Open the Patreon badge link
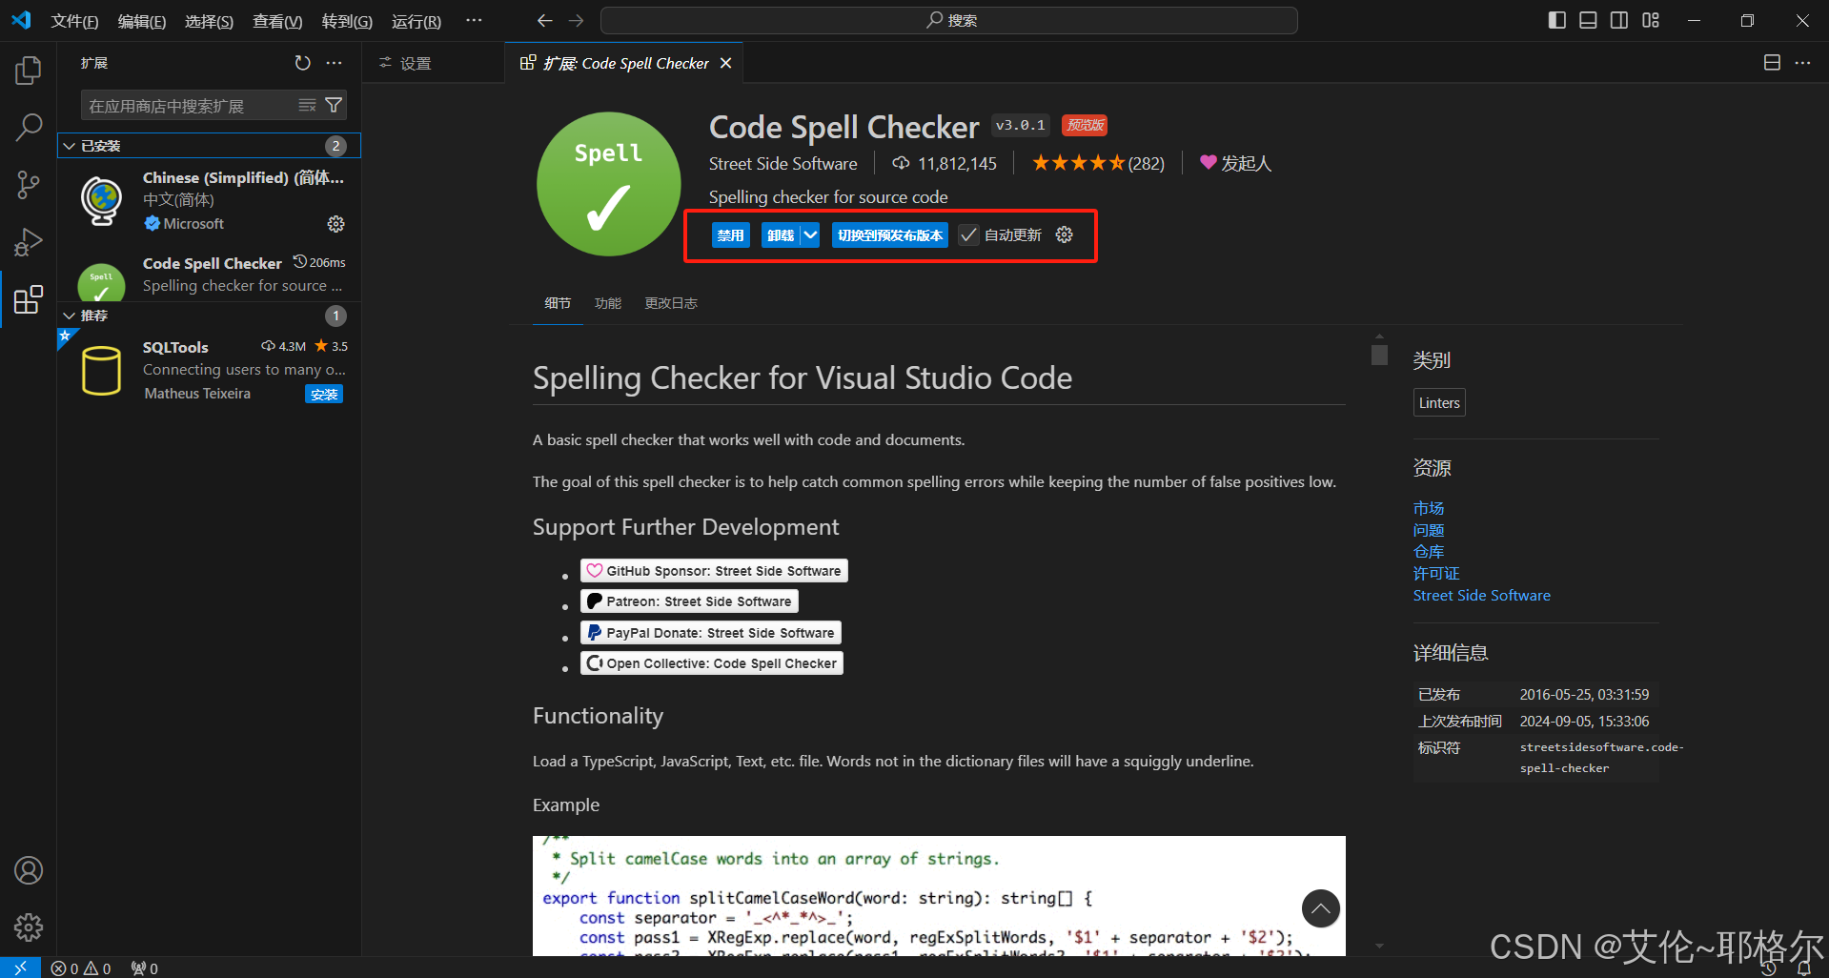 pyautogui.click(x=689, y=601)
